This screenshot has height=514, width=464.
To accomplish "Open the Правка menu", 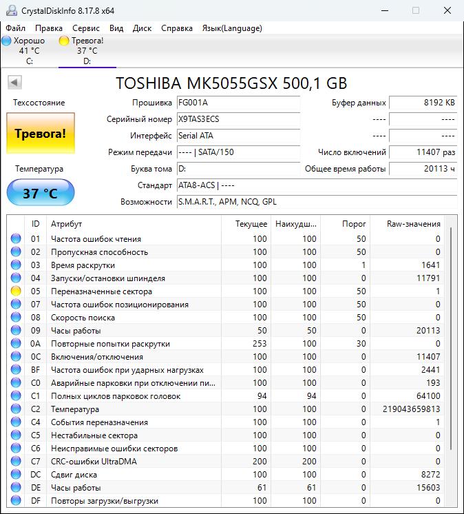I will (49, 28).
